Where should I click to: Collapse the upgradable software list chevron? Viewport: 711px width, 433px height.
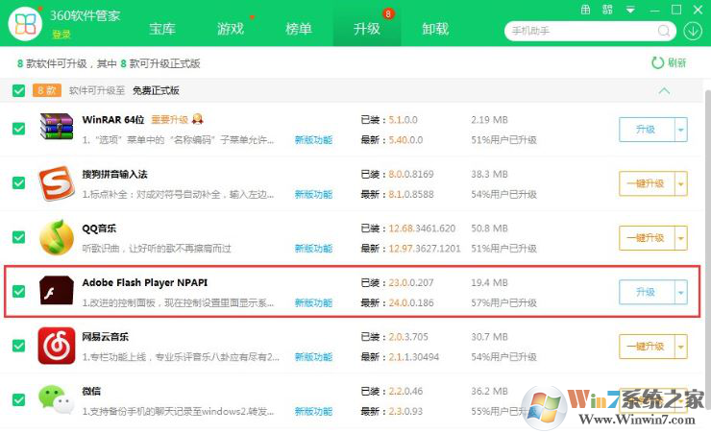pyautogui.click(x=663, y=90)
